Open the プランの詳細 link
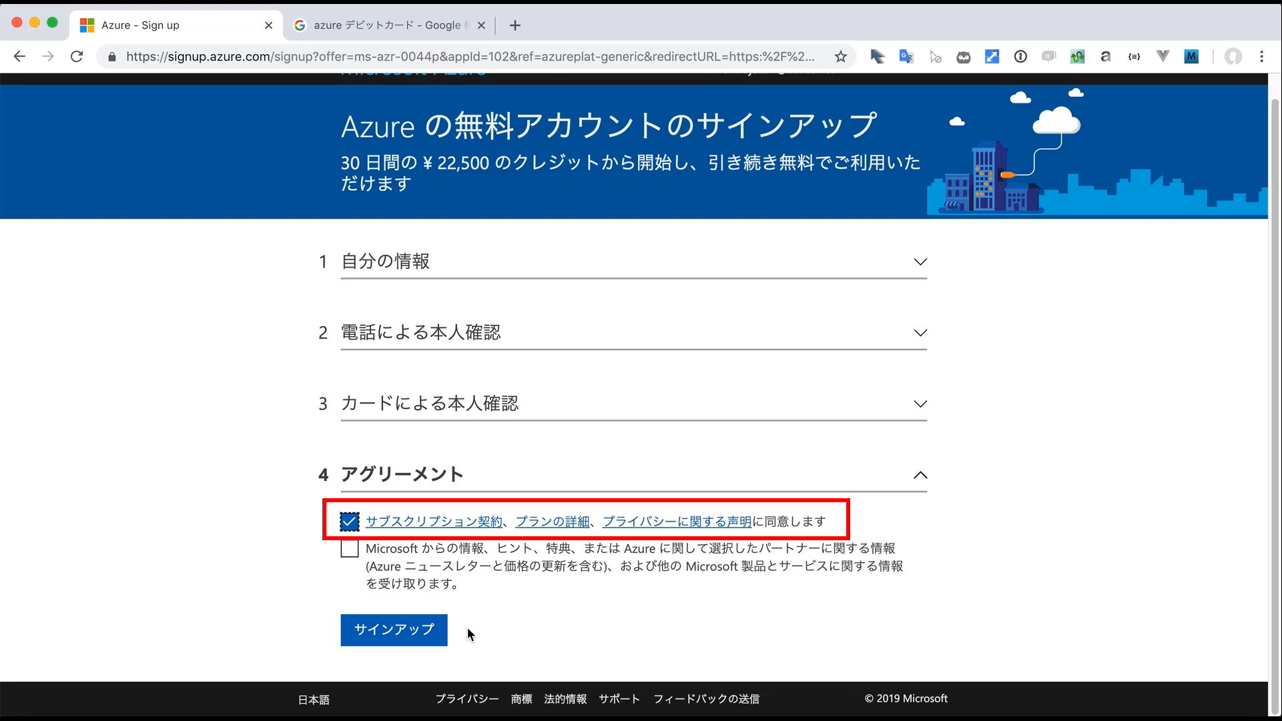Image resolution: width=1282 pixels, height=721 pixels. coord(553,522)
